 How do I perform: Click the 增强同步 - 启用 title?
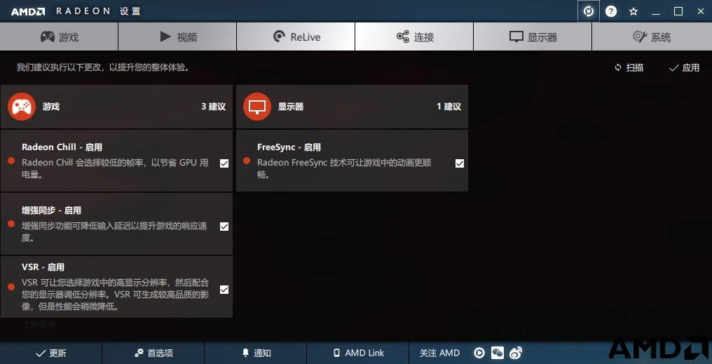click(51, 210)
